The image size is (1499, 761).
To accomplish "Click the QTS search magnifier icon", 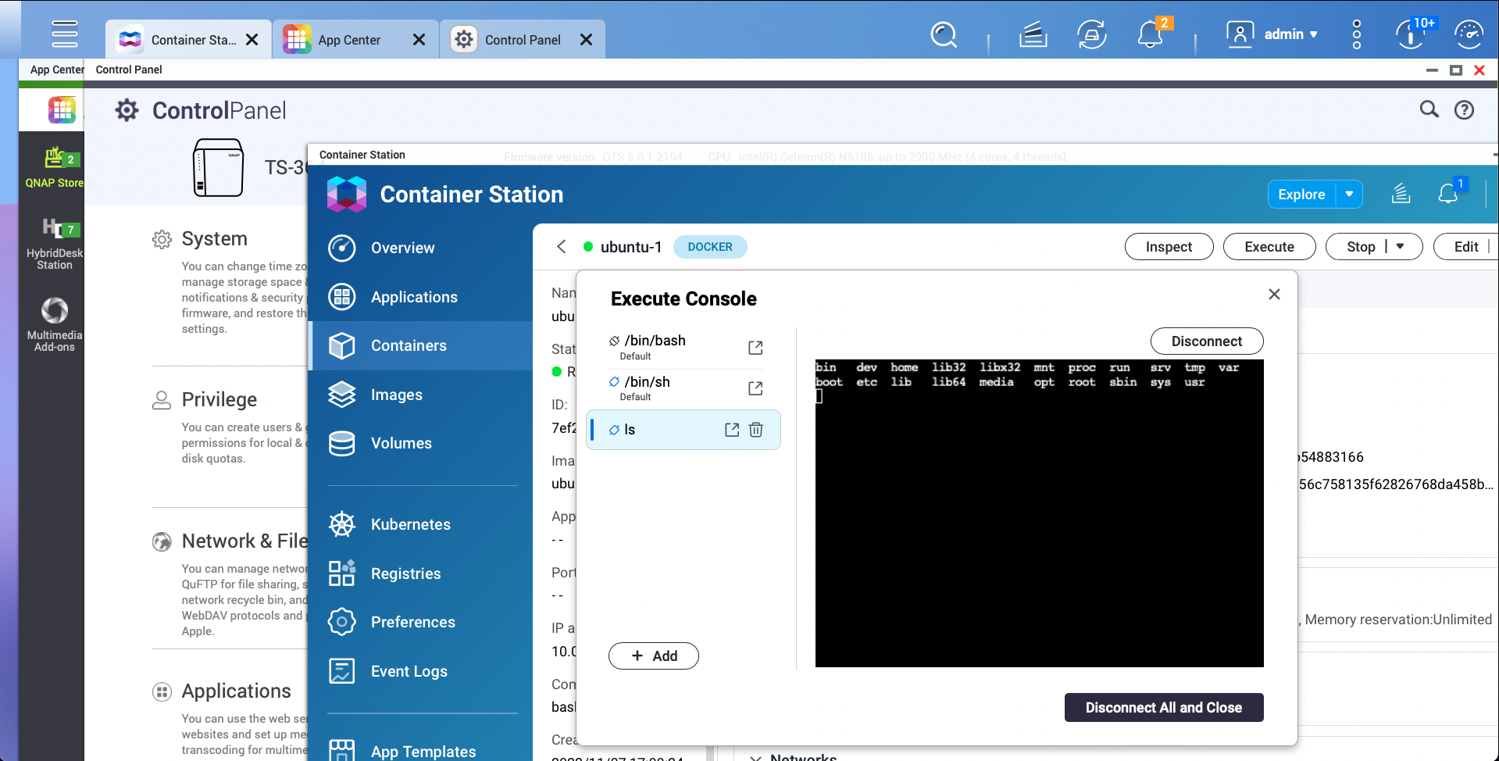I will point(944,35).
